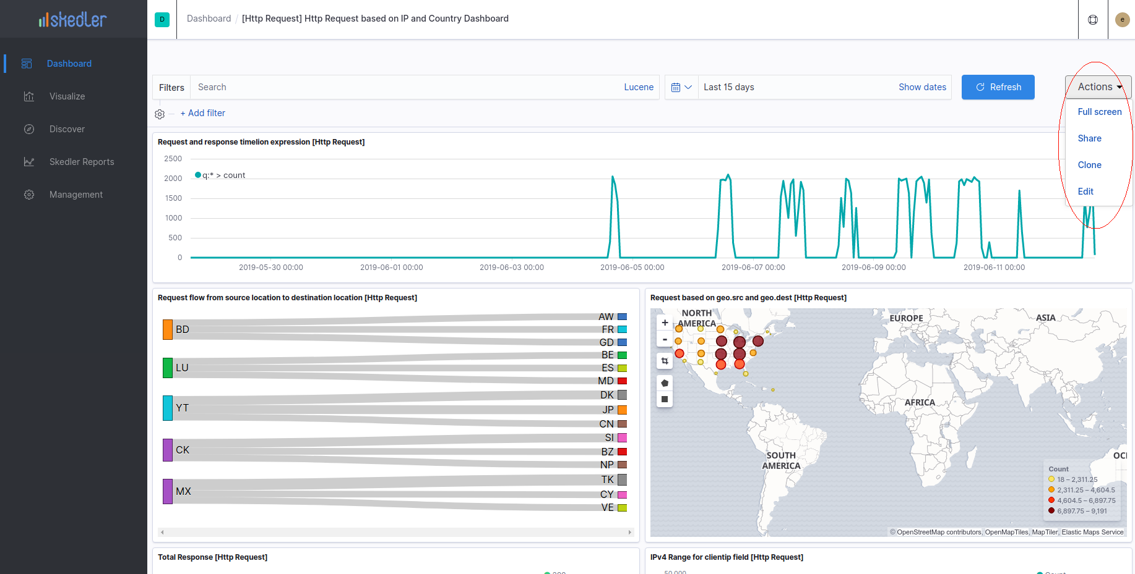
Task: Click the sankey scrollbar left arrow
Action: [162, 532]
